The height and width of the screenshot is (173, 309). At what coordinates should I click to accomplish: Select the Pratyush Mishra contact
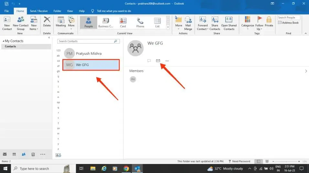click(x=91, y=53)
